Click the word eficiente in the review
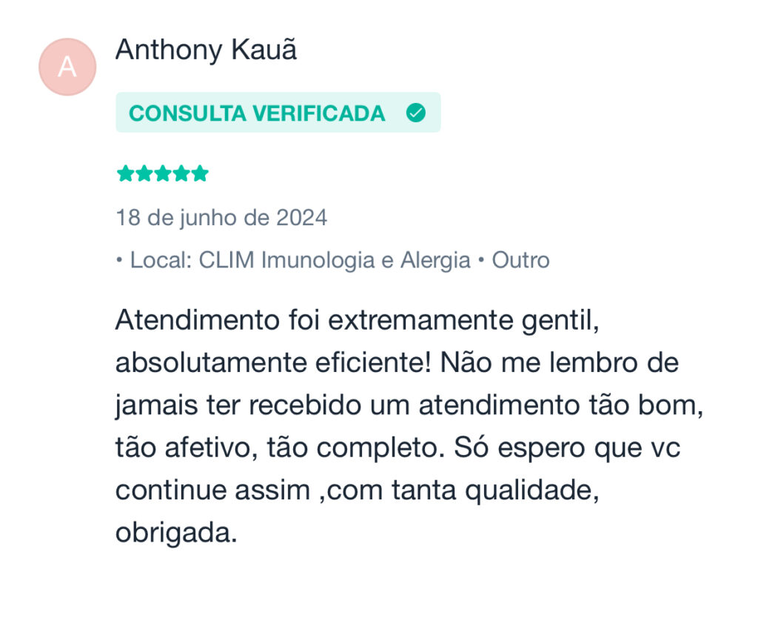Viewport: 758px width, 632px height. pyautogui.click(x=370, y=363)
